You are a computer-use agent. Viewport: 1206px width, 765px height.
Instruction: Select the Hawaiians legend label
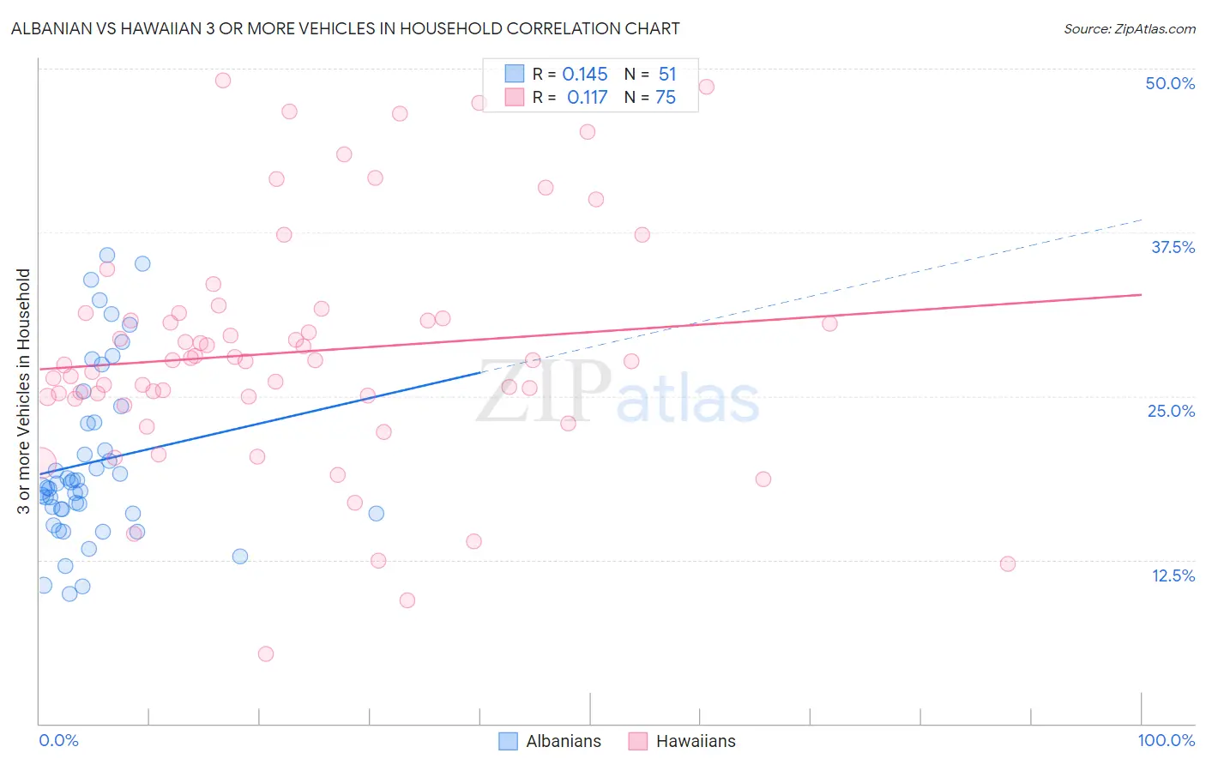(x=696, y=742)
